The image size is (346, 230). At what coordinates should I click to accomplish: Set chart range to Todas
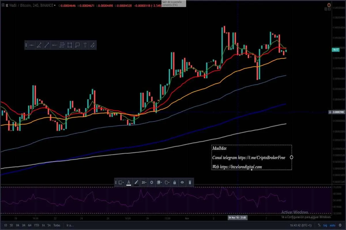click(57, 225)
